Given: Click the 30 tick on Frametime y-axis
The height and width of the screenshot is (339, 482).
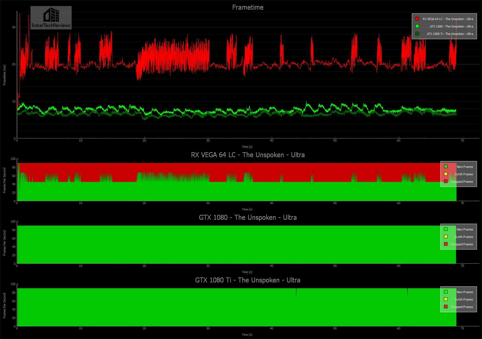Looking at the screenshot, I should click(x=14, y=27).
